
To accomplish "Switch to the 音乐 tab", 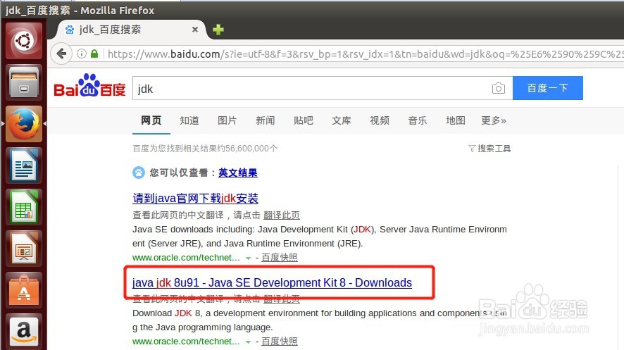I will (418, 120).
